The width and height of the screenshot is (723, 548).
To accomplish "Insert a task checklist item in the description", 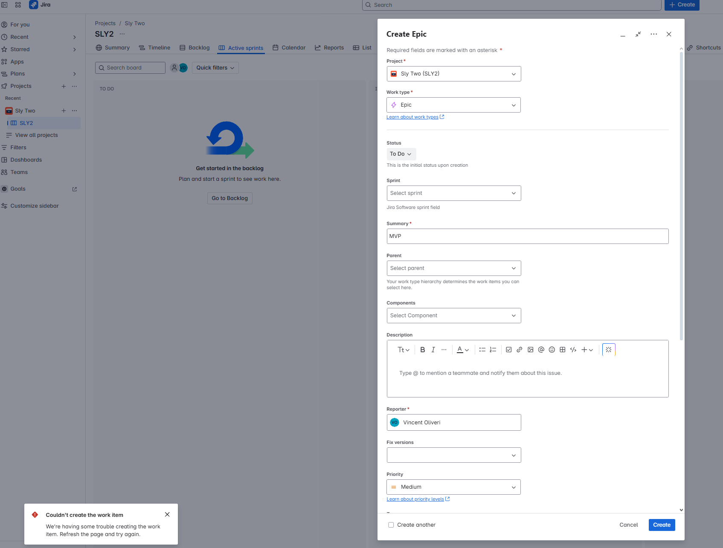I will point(508,350).
